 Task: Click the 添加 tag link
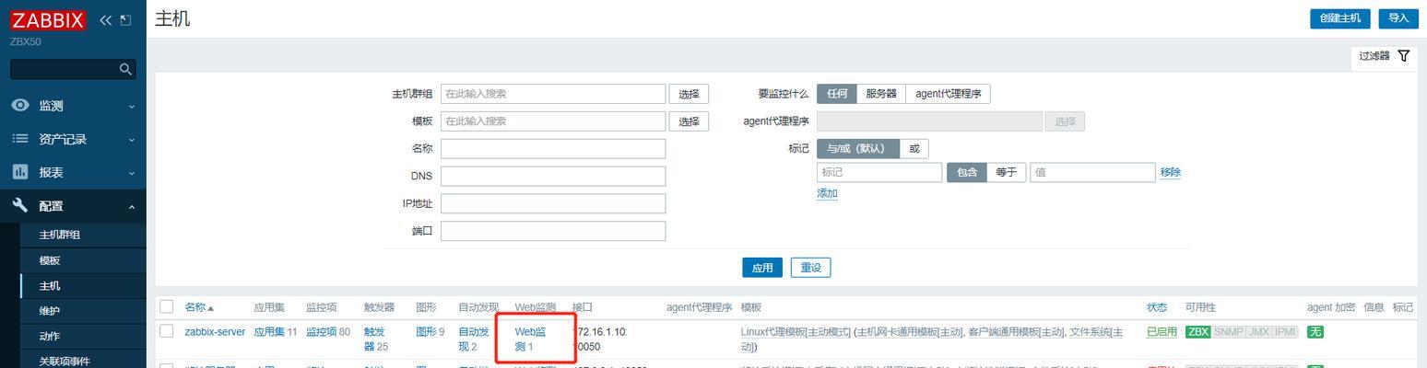[827, 194]
